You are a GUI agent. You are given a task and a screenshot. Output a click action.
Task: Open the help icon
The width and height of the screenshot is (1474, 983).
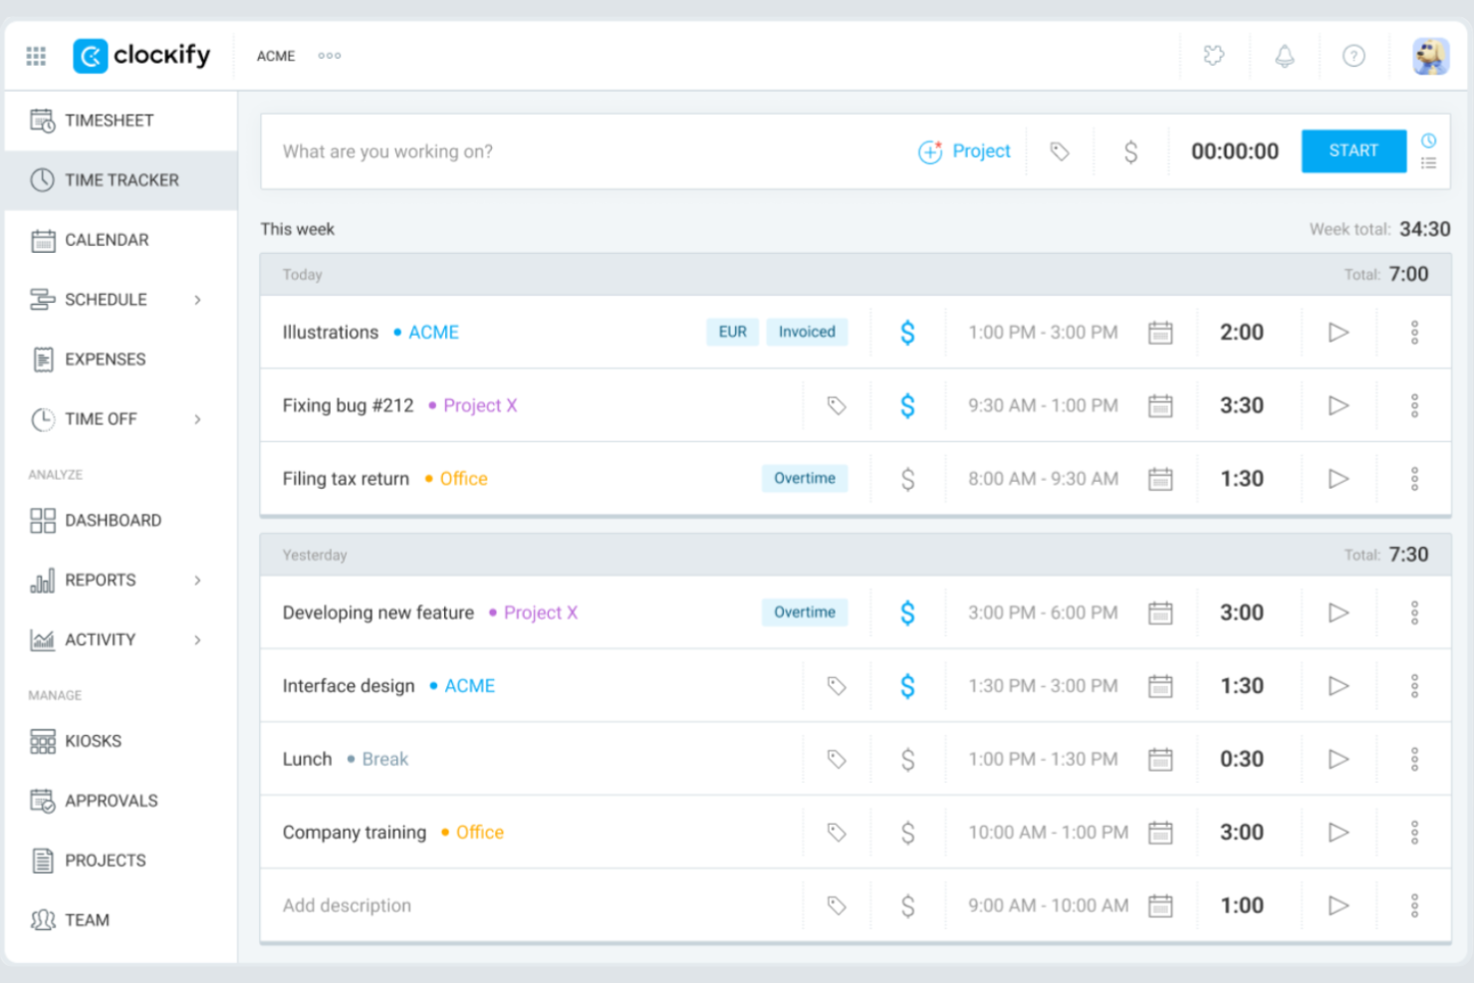coord(1353,56)
